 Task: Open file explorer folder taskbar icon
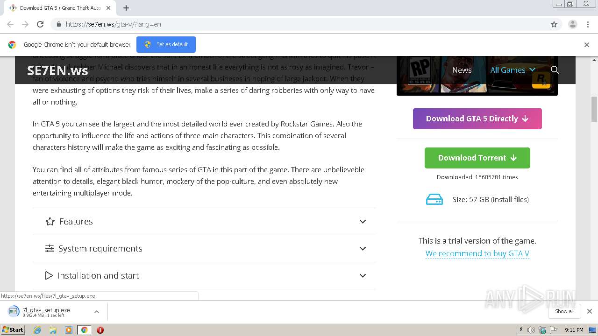(53, 330)
